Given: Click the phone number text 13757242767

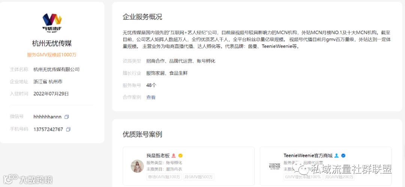Looking at the screenshot, I should pos(48,130).
